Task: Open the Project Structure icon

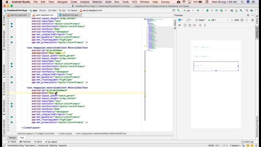Action: [252, 11]
